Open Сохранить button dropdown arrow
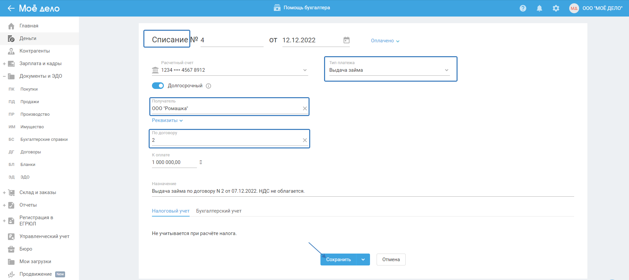The image size is (629, 280). (363, 260)
